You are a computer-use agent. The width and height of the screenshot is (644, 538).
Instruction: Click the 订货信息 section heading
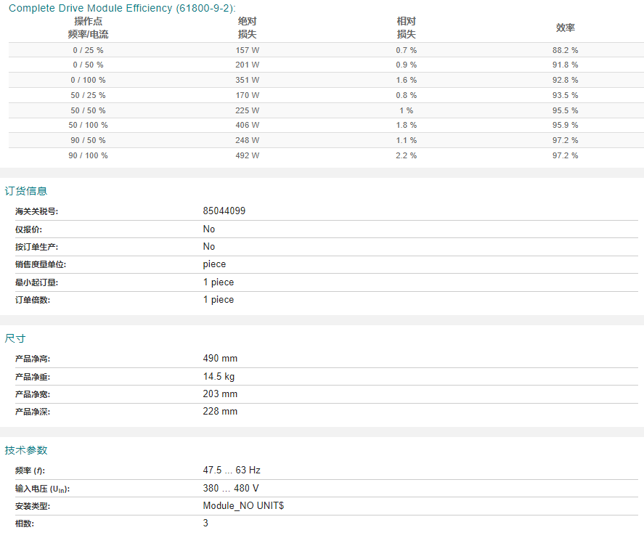(26, 191)
